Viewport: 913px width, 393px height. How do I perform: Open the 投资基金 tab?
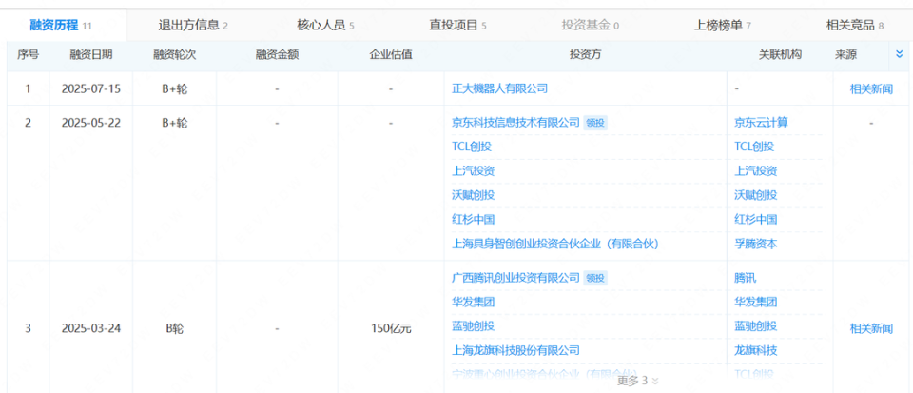point(590,25)
